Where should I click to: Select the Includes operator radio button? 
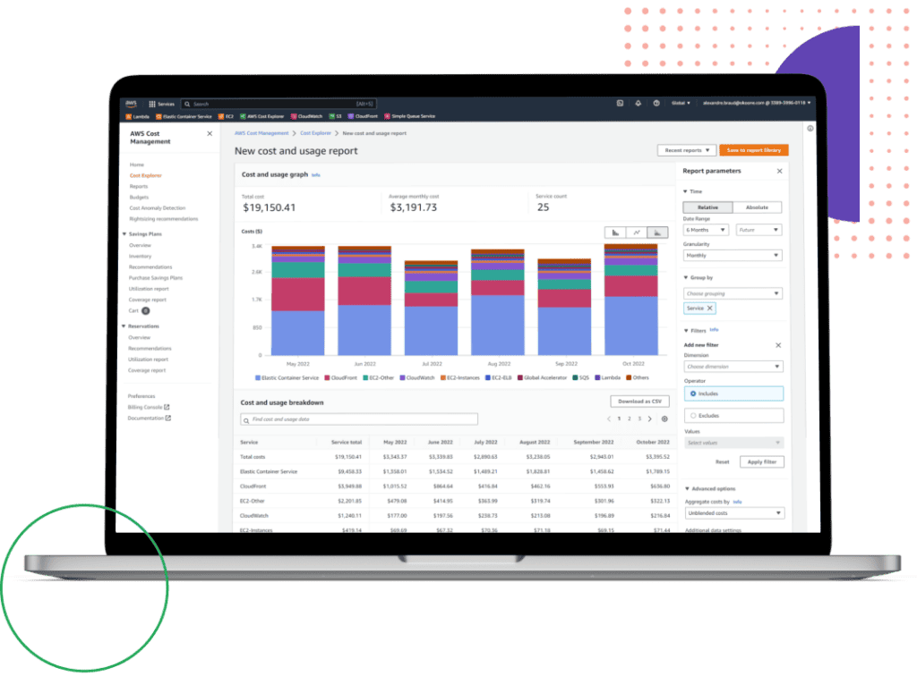[x=693, y=393]
